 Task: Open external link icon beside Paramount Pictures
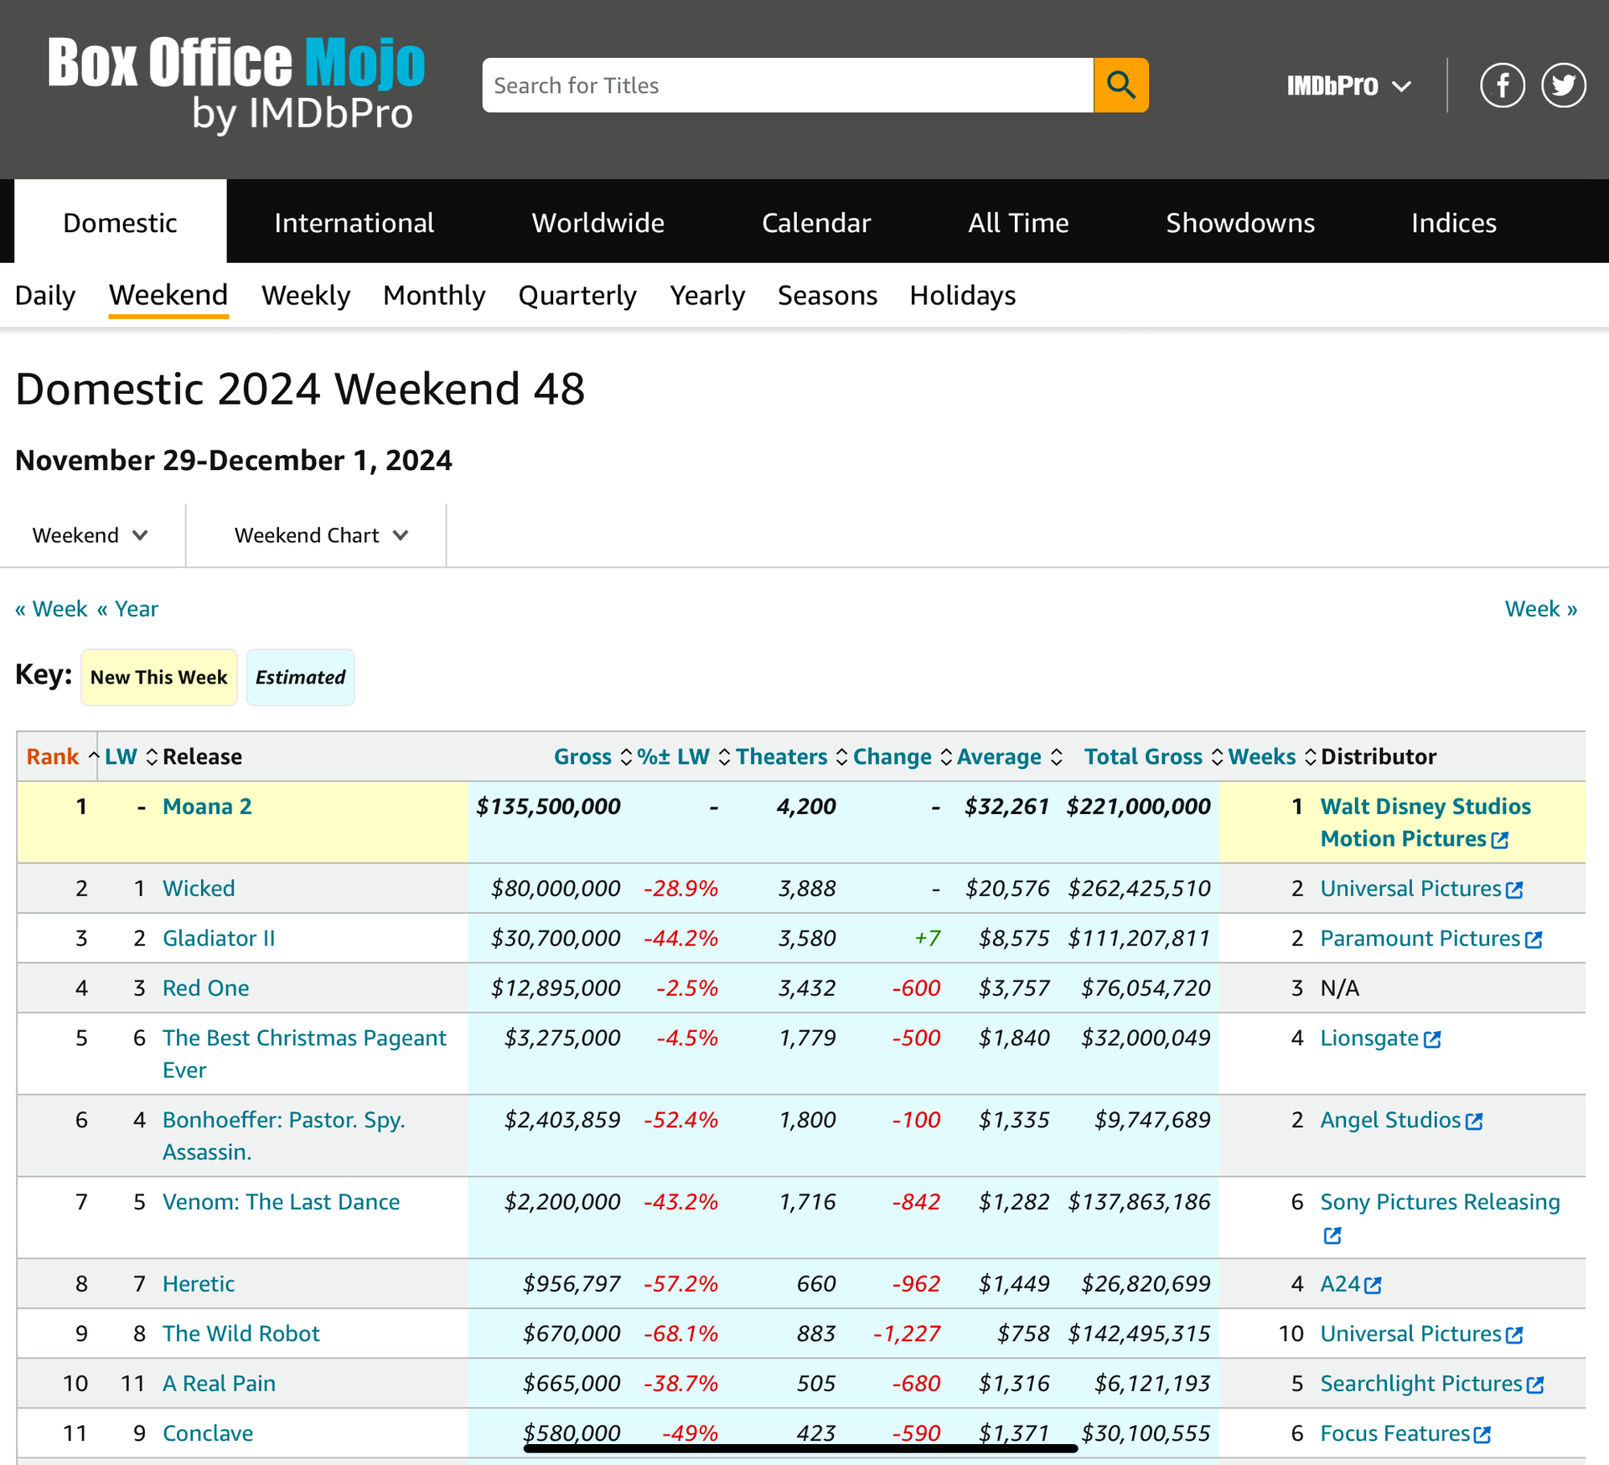(1534, 940)
